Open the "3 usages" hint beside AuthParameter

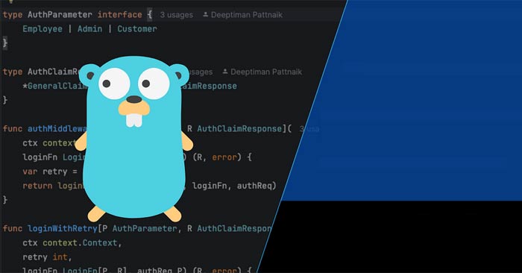177,15
